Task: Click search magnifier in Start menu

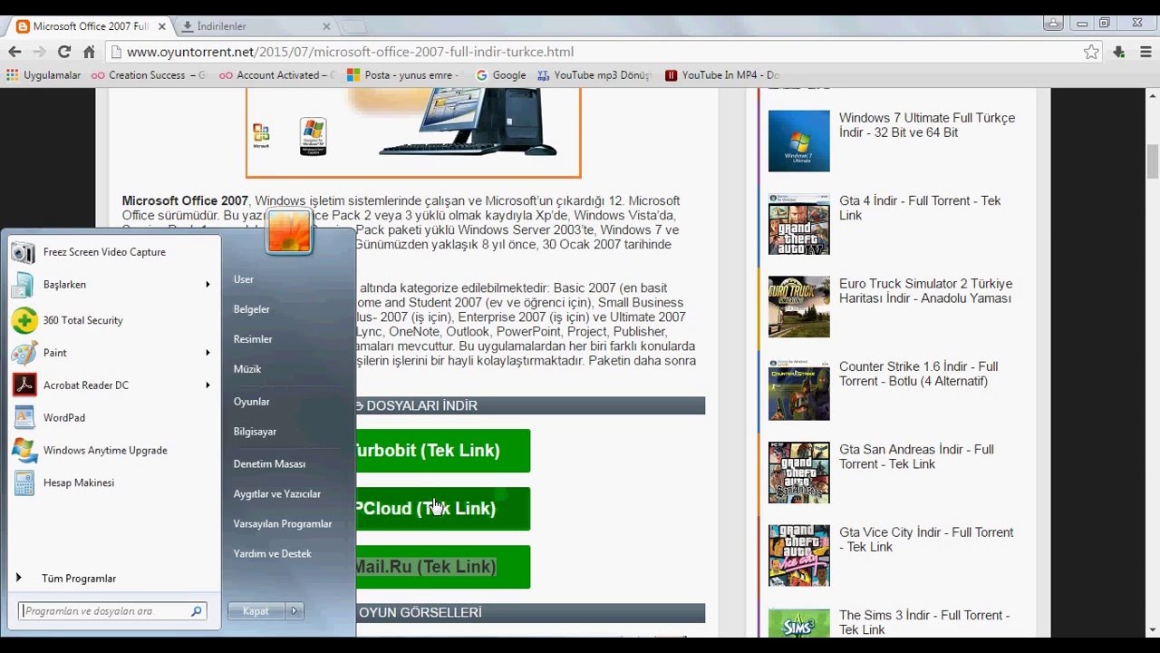Action: pos(196,611)
